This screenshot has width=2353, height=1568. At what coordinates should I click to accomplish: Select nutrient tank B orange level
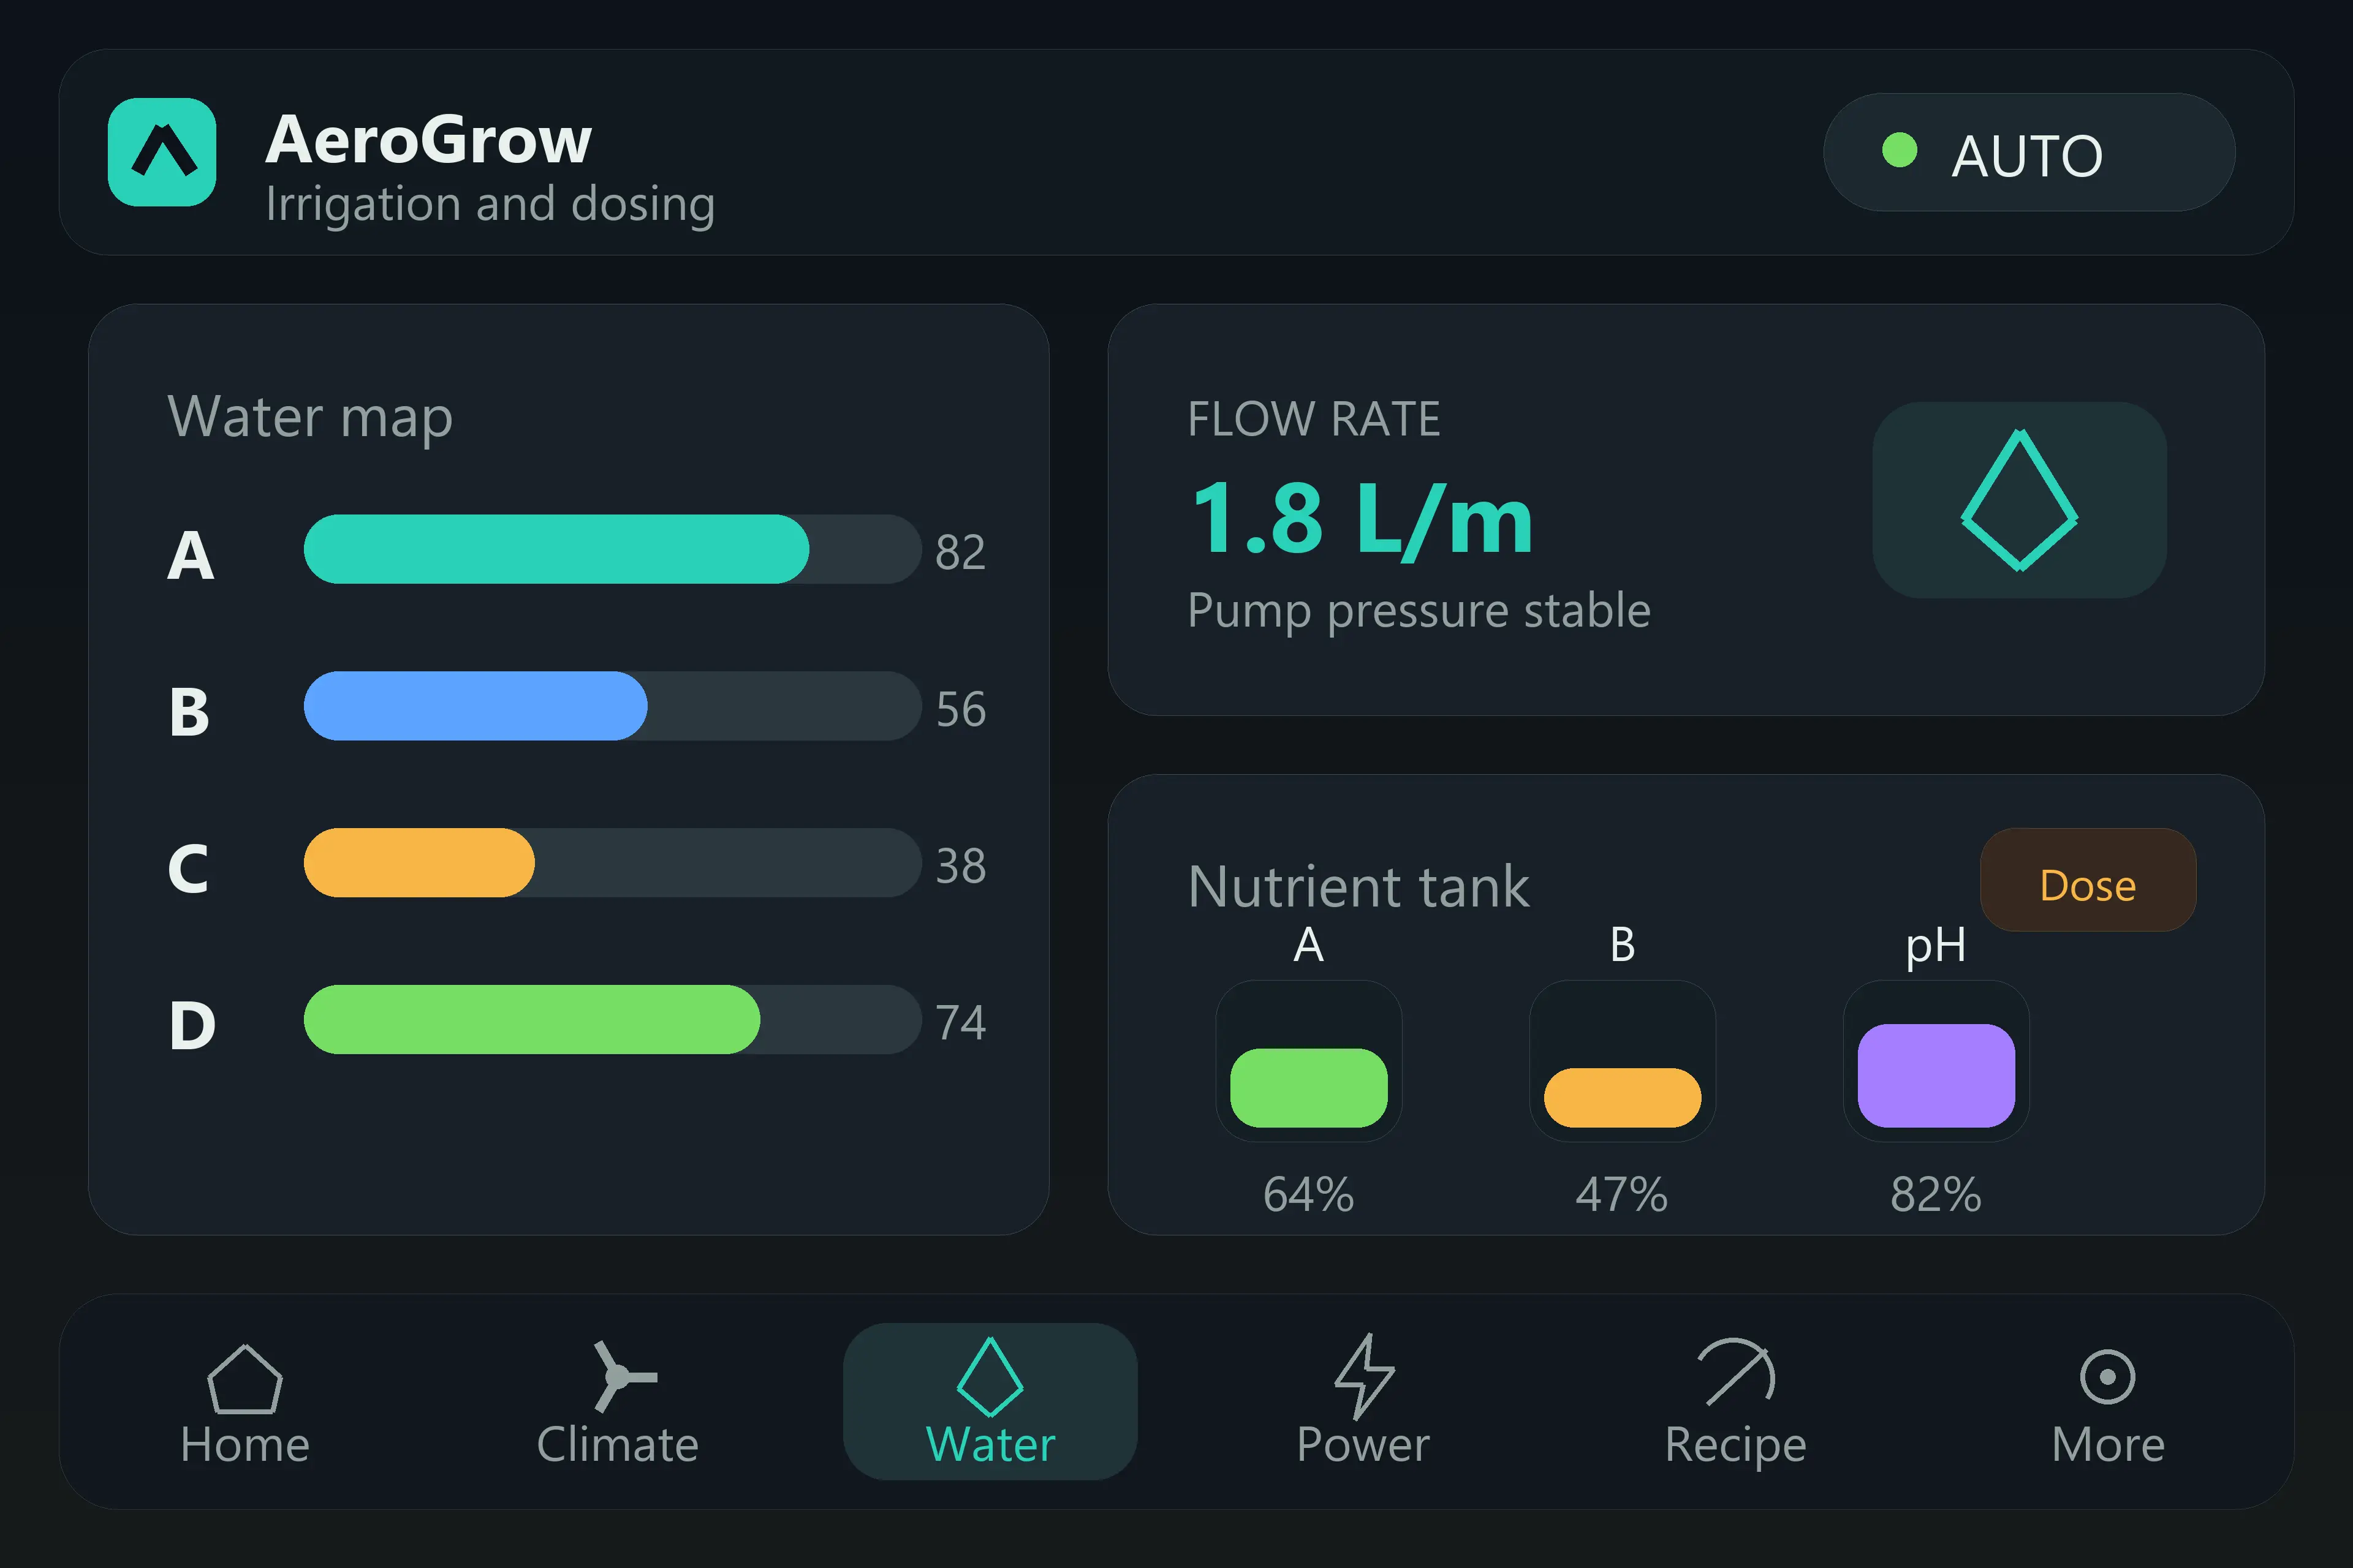click(x=1622, y=1098)
